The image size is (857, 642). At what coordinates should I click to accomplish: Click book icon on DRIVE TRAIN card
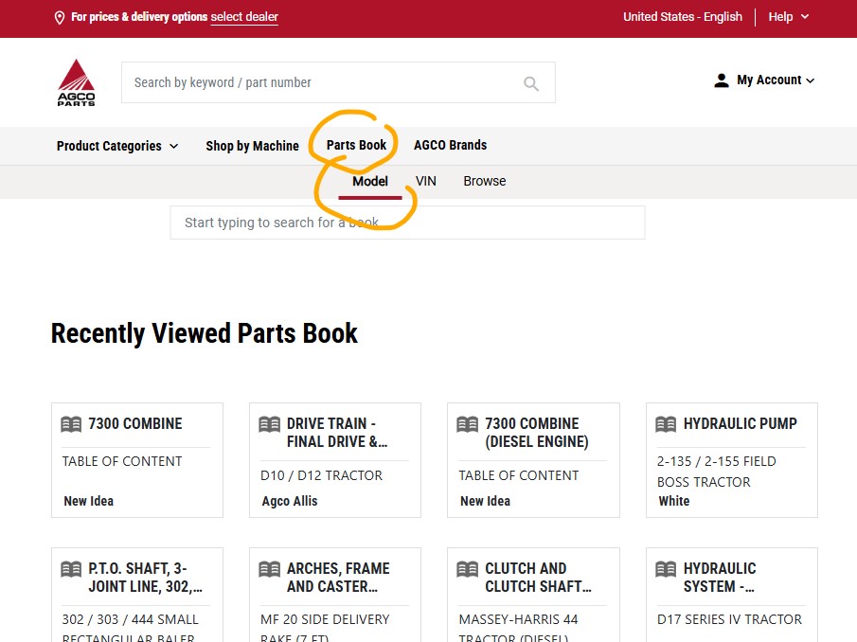click(270, 424)
